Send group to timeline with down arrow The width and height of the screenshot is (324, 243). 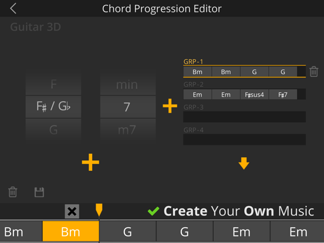244,163
